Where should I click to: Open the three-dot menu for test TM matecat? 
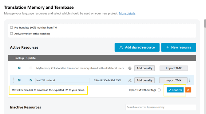[x=190, y=80]
